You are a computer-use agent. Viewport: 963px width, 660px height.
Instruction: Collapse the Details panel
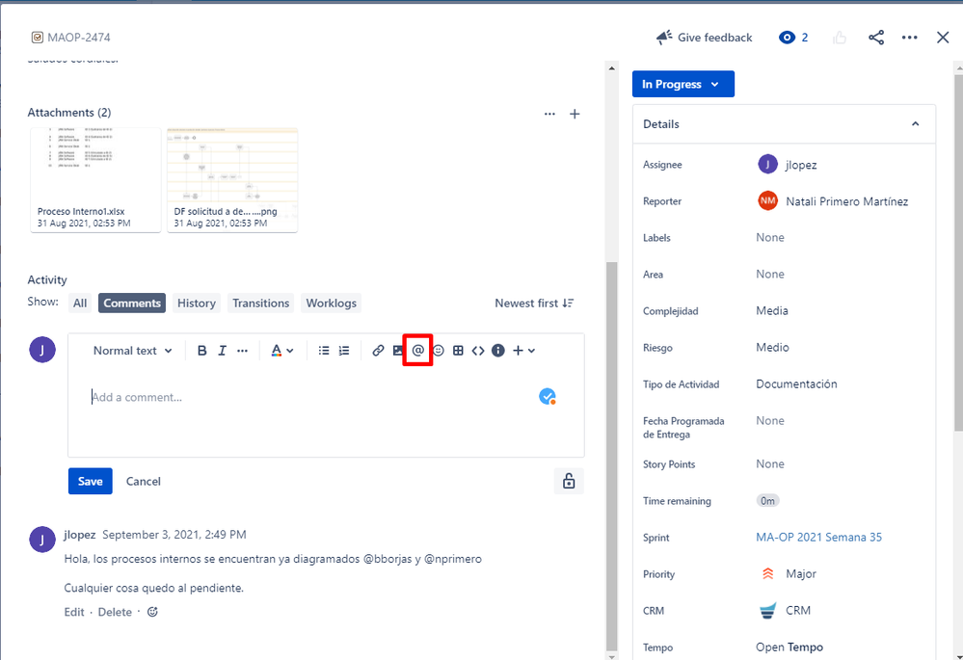915,123
